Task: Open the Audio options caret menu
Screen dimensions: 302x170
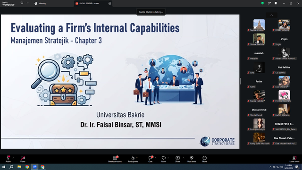Action: 13,158
